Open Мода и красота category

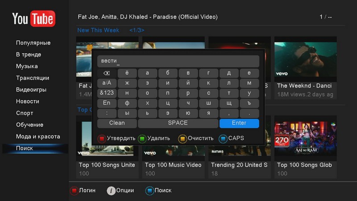coord(38,137)
